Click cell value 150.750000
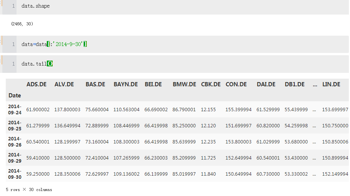Image resolution: width=350 pixels, height=196 pixels. point(335,125)
